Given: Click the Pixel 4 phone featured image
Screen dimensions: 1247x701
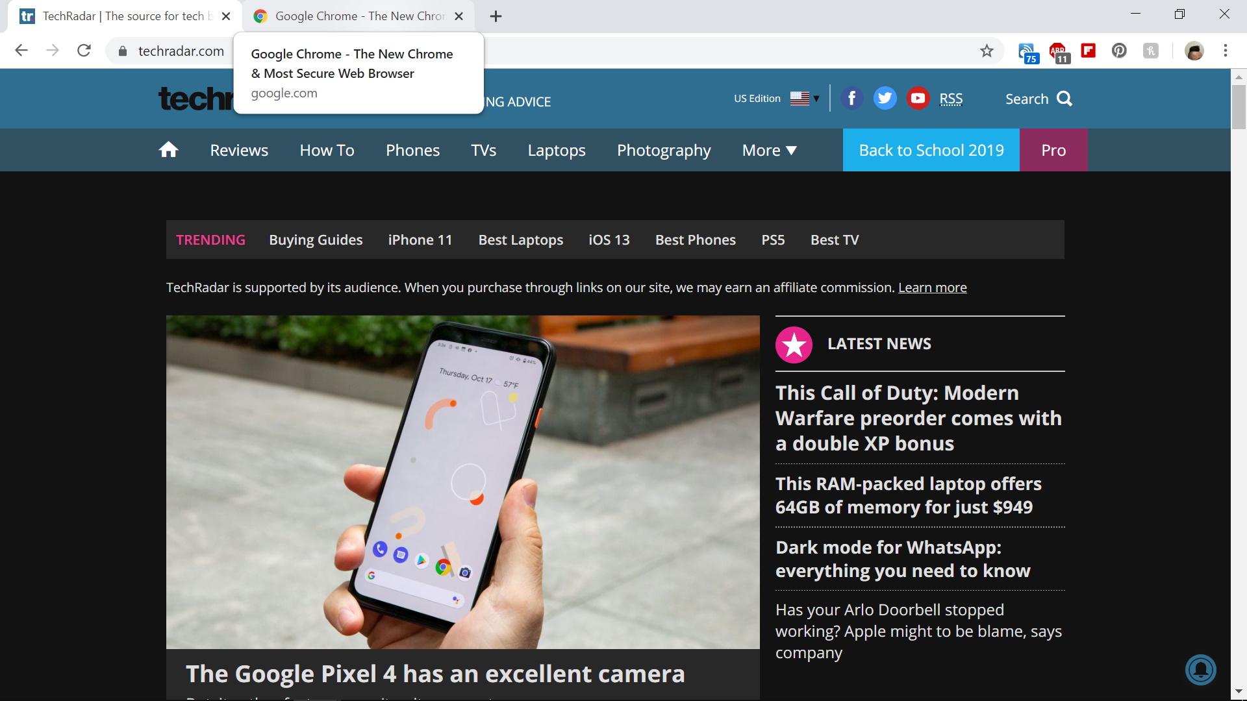Looking at the screenshot, I should (462, 482).
